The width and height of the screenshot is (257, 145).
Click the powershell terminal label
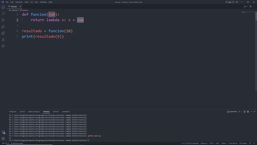tap(232, 112)
